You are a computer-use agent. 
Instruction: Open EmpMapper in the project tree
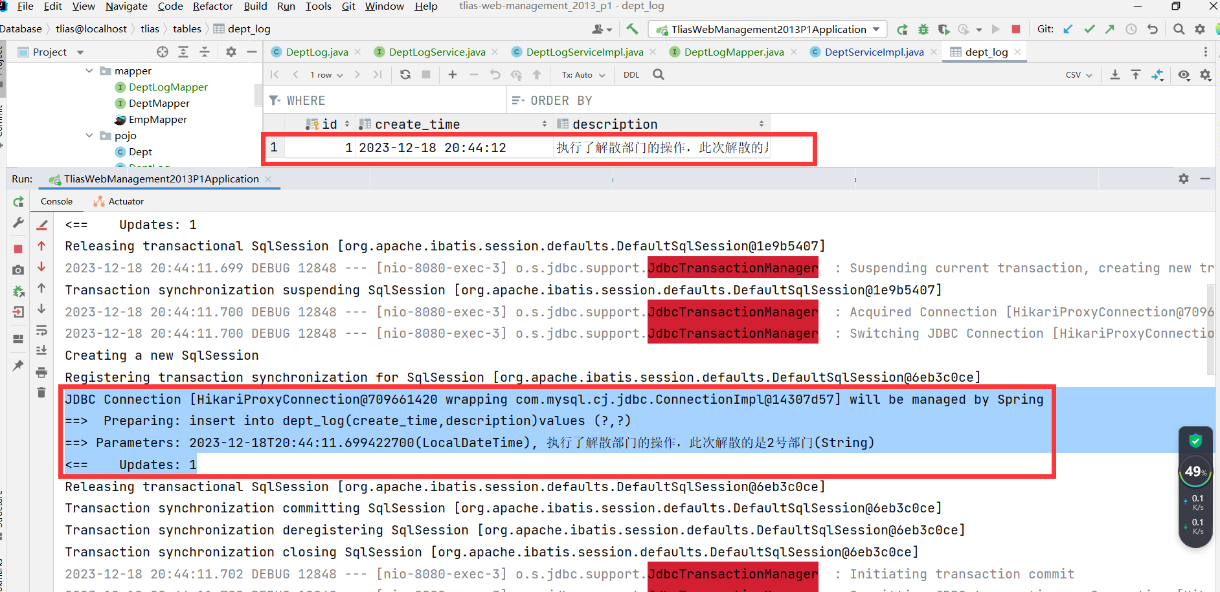158,119
